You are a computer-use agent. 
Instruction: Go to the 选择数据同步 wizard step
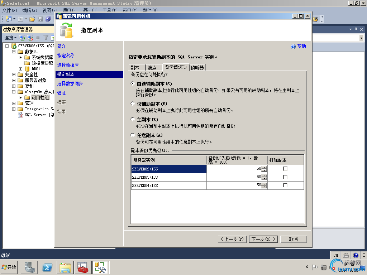pos(70,83)
